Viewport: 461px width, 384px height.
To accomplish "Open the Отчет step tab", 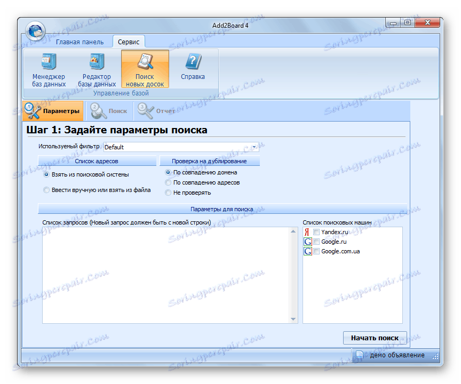I will pyautogui.click(x=157, y=111).
